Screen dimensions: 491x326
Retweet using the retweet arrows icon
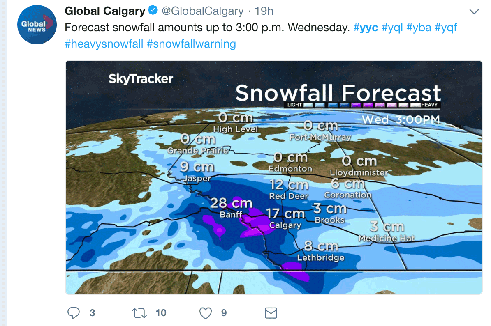139,312
